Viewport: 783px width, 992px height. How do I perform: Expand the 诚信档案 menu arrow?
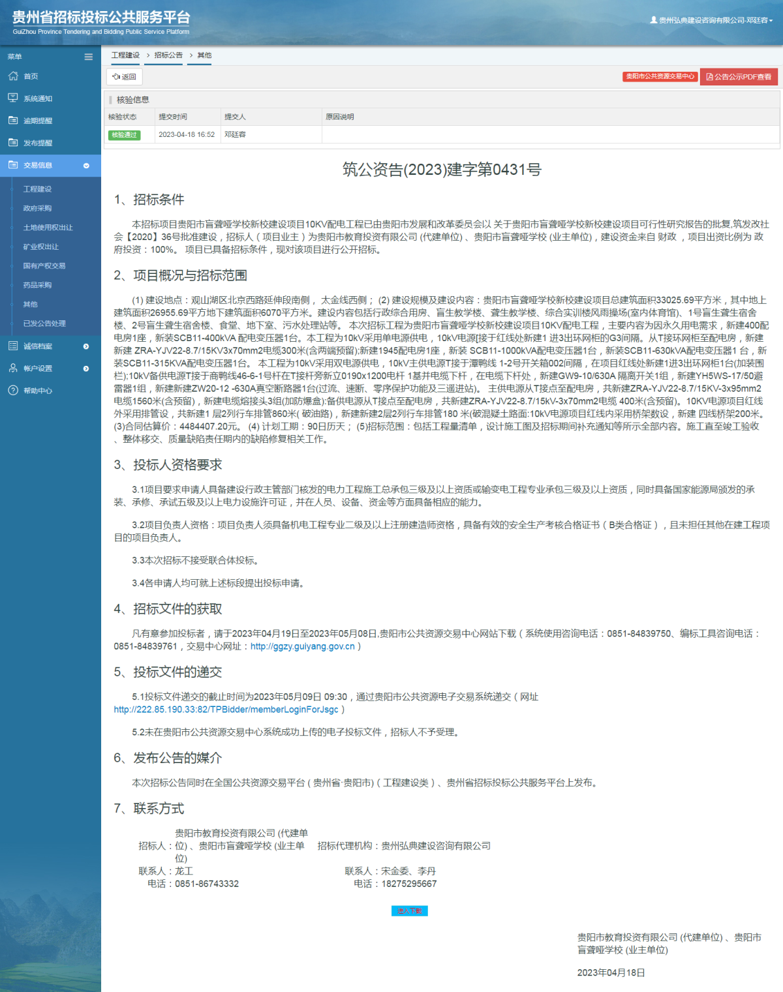click(86, 346)
